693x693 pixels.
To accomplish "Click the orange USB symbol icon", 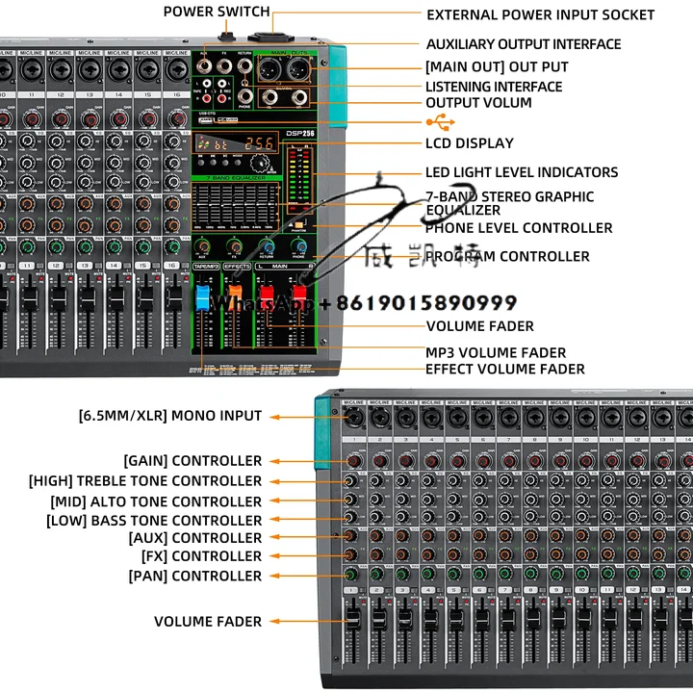I will point(440,122).
